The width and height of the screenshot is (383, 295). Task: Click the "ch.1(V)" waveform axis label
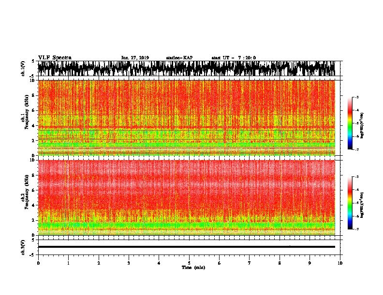coord(23,68)
